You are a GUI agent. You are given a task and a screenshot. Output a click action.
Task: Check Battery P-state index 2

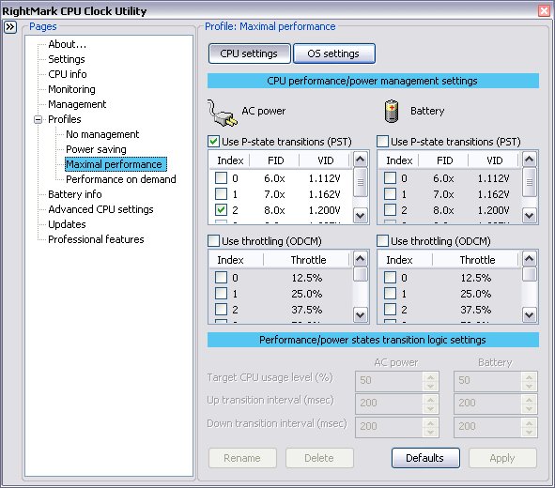tap(390, 210)
